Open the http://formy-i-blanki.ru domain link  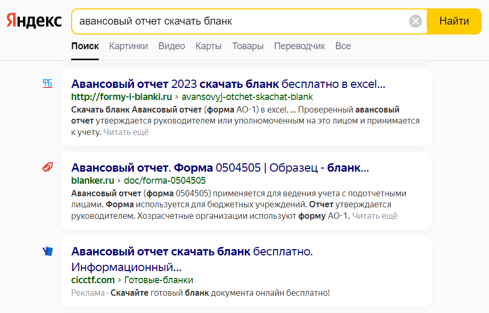pos(122,97)
